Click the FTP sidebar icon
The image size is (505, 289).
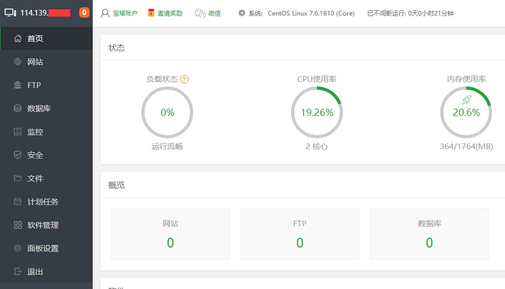click(18, 85)
